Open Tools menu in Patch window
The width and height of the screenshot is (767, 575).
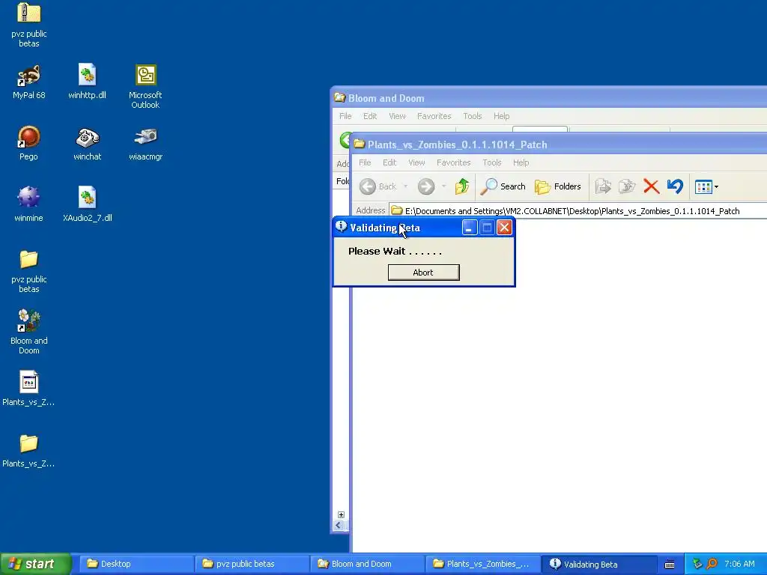pyautogui.click(x=491, y=162)
